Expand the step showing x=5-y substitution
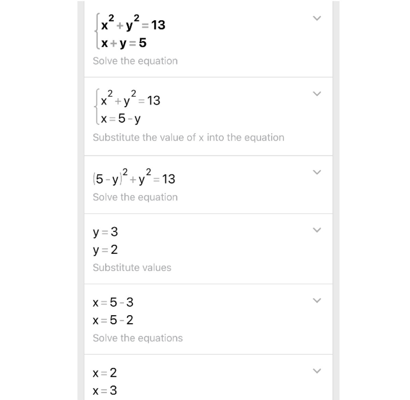 [x=317, y=94]
